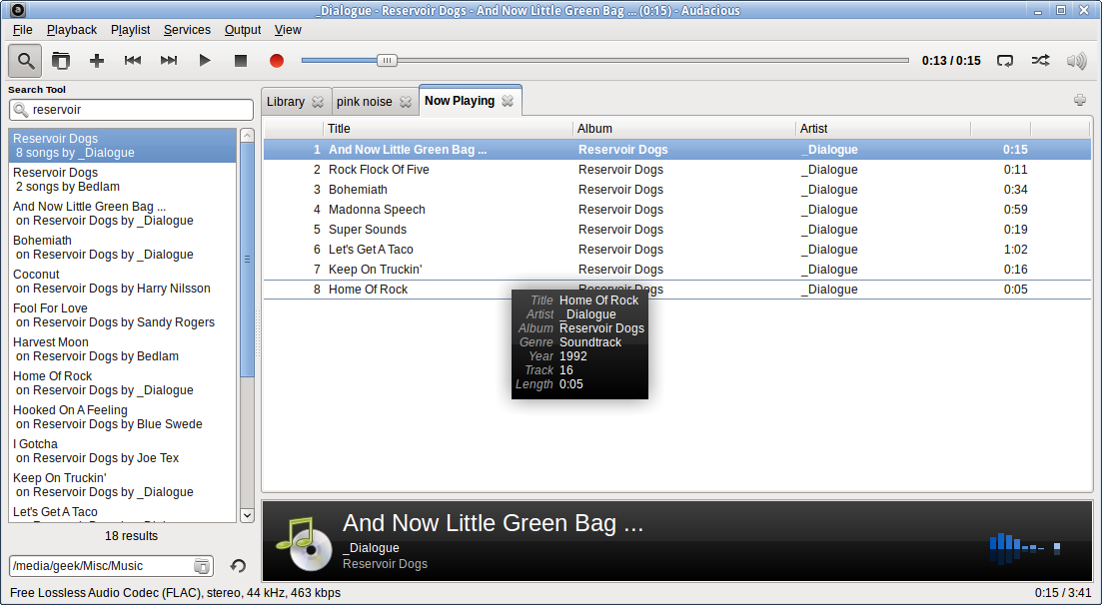Toggle Shuffle mode
Screen dimensions: 1102x605
(1041, 61)
